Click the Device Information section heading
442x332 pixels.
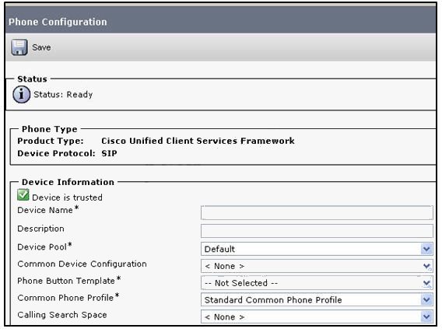pyautogui.click(x=68, y=182)
